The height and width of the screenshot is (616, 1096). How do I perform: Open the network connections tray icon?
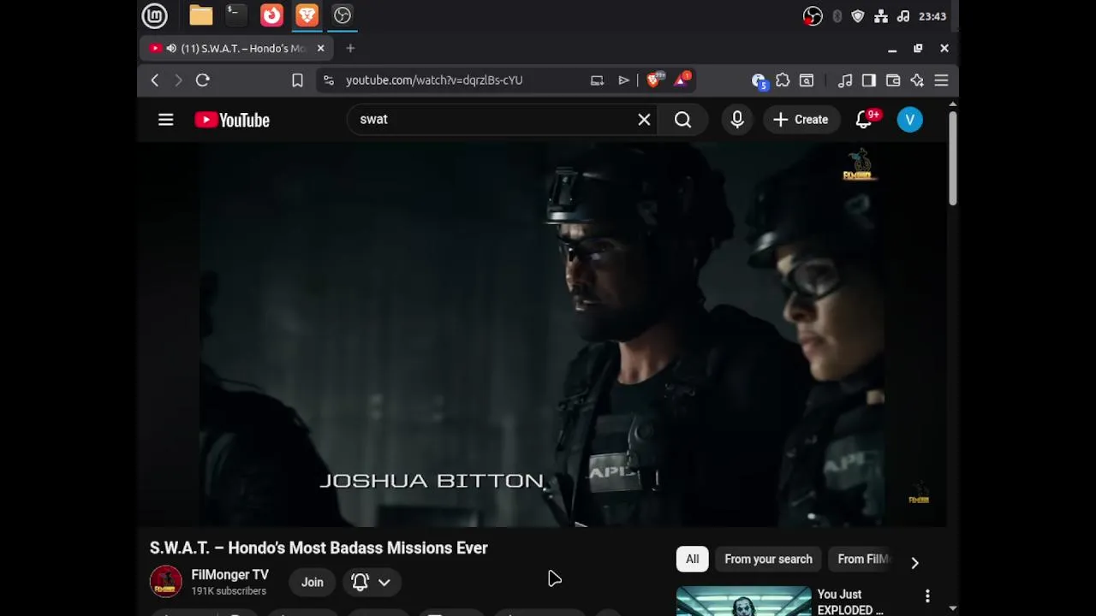click(881, 16)
